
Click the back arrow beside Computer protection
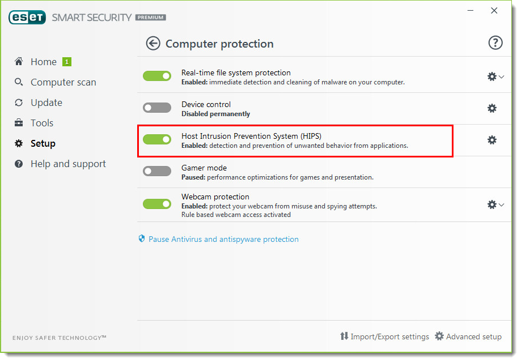(153, 44)
